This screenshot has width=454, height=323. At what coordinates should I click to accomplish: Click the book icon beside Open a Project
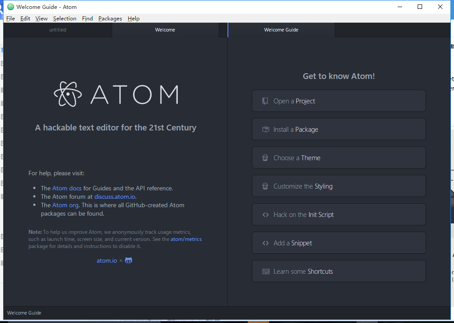(265, 101)
